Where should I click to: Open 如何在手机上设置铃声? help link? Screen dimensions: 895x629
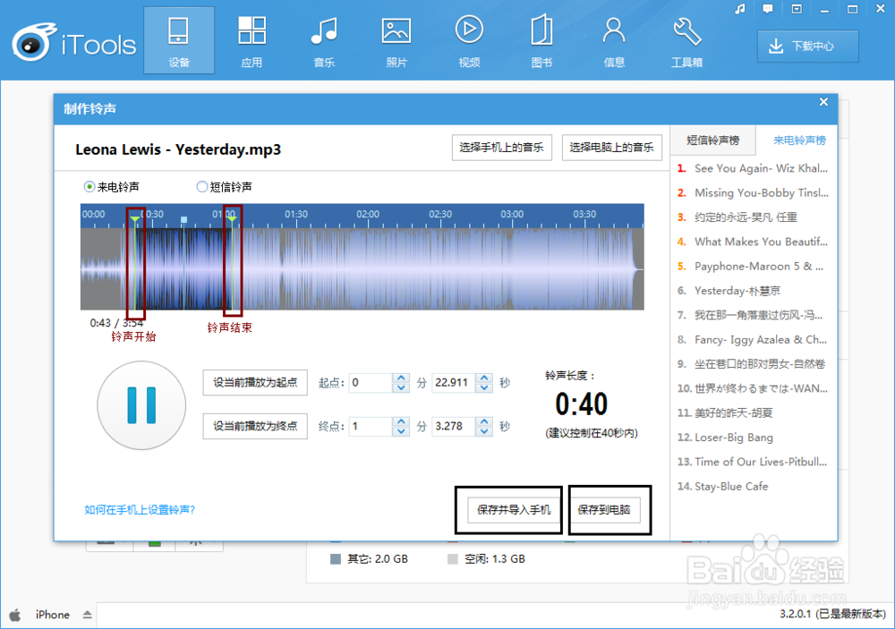[x=140, y=510]
